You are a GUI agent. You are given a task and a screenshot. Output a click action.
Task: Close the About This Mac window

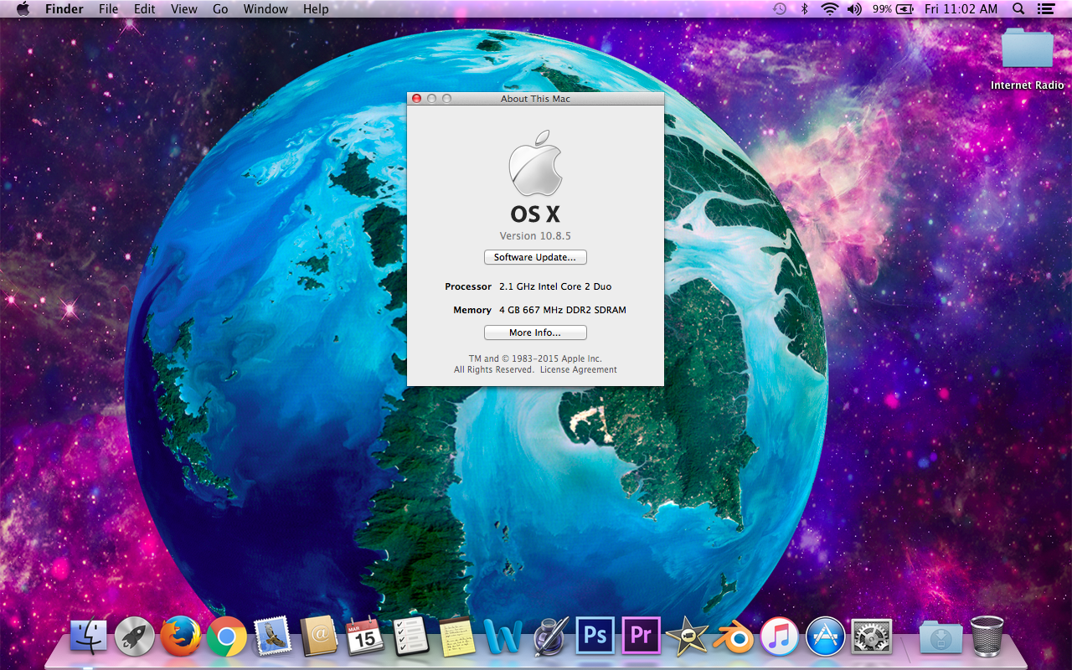pos(417,99)
